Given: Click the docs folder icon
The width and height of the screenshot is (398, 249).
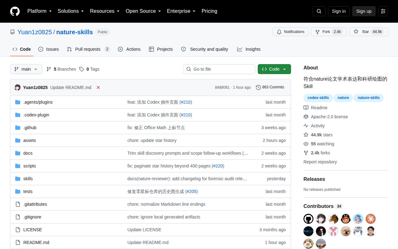Looking at the screenshot, I should pyautogui.click(x=18, y=153).
